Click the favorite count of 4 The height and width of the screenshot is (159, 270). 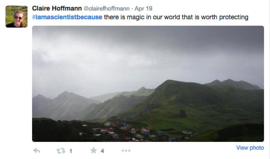click(102, 151)
